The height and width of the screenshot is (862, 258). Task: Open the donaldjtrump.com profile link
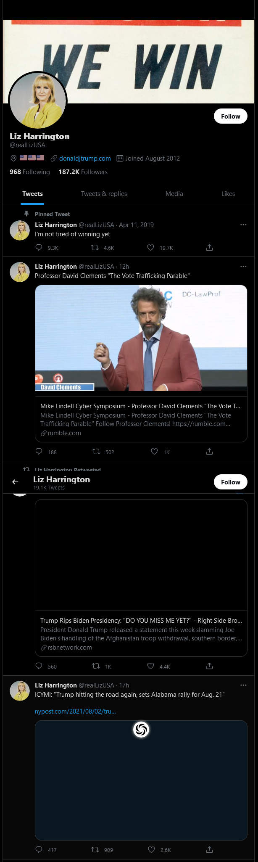(x=85, y=159)
